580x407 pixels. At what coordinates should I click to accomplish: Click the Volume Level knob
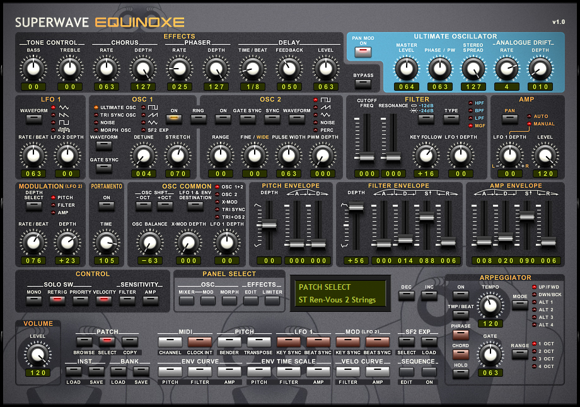click(x=38, y=357)
